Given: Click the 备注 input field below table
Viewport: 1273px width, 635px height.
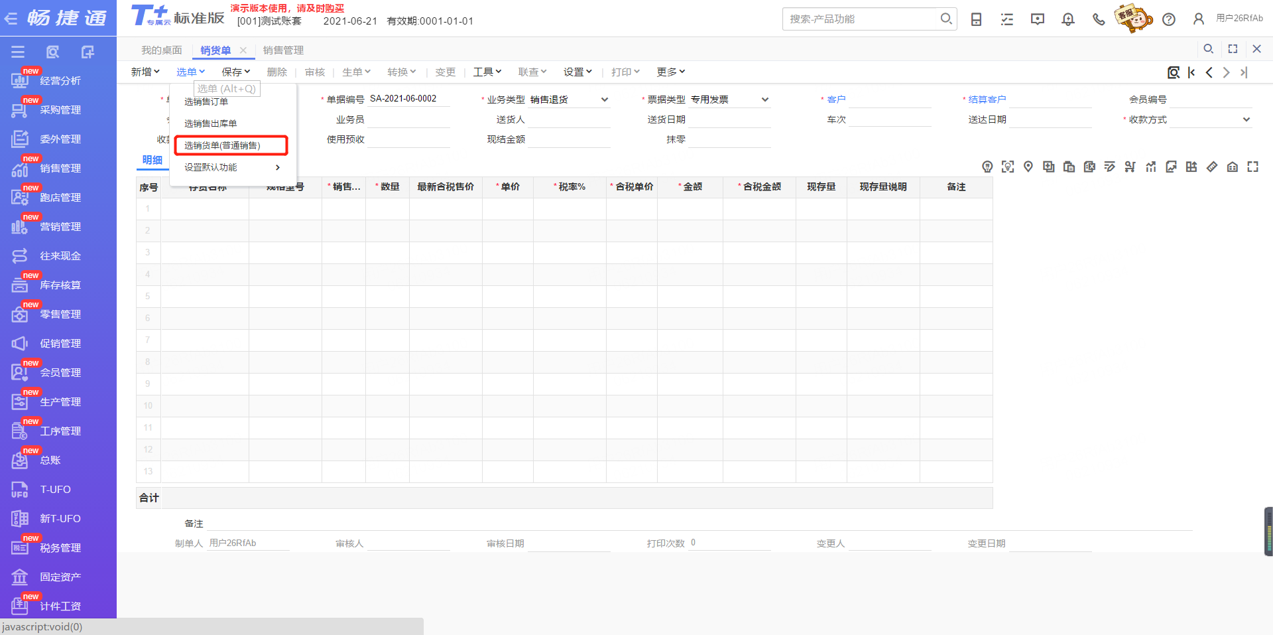Looking at the screenshot, I should (699, 524).
